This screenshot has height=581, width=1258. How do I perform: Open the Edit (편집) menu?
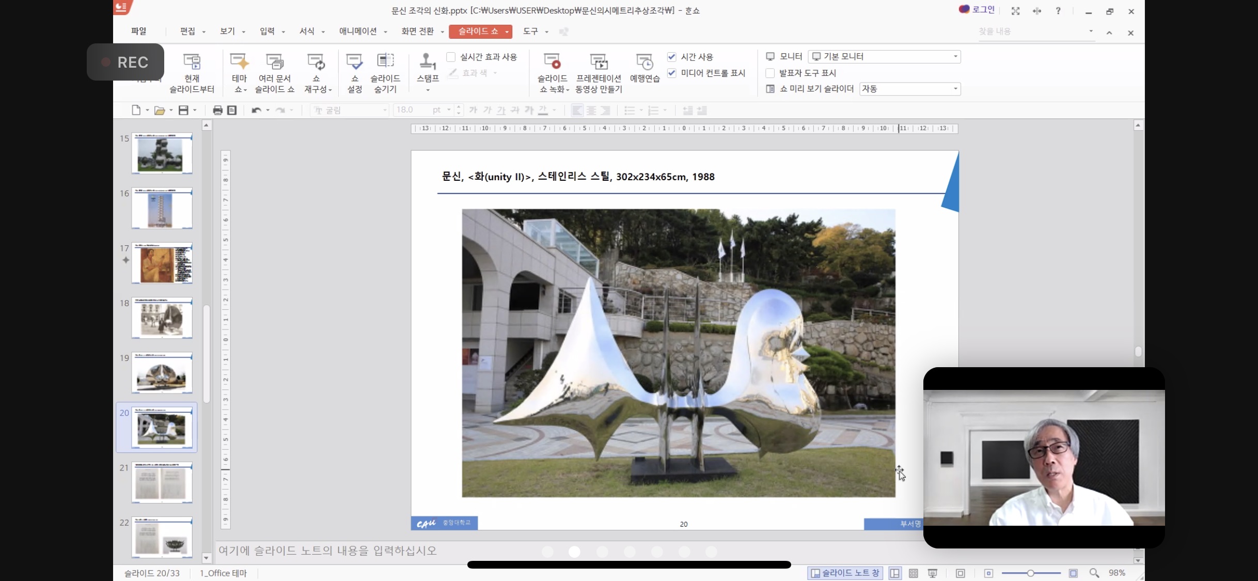click(187, 32)
